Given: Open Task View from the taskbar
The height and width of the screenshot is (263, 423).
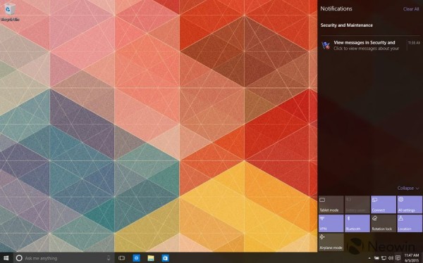Looking at the screenshot, I should tap(122, 258).
